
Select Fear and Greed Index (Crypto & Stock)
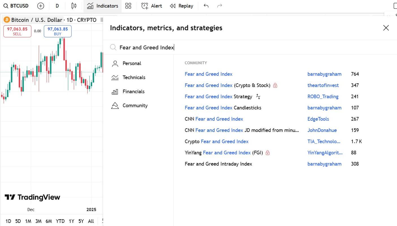coord(227,85)
